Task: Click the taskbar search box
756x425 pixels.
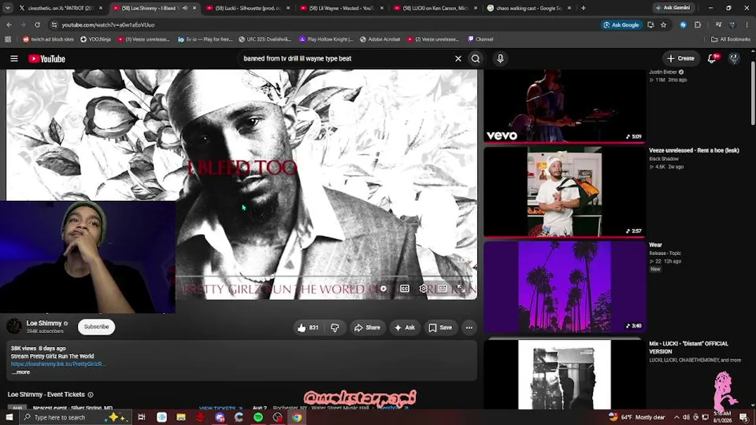Action: [x=75, y=417]
